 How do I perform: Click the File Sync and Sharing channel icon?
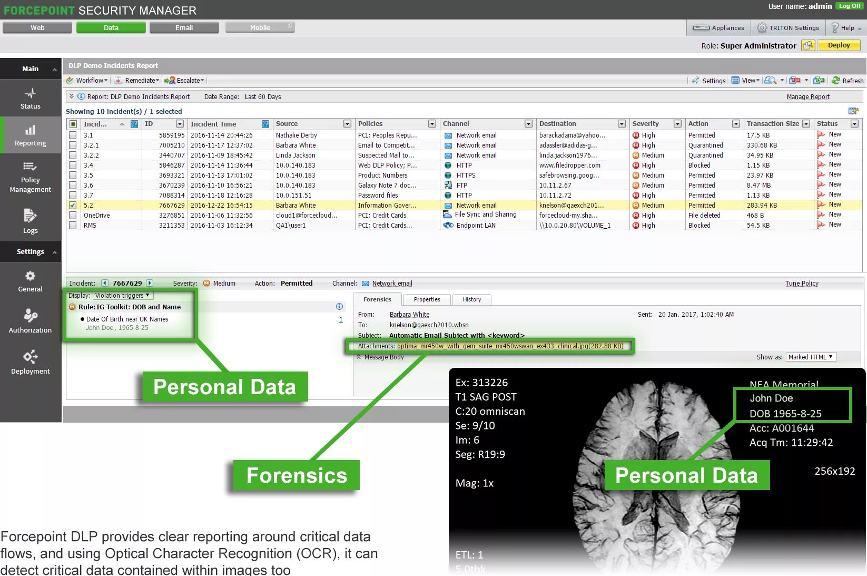point(447,214)
